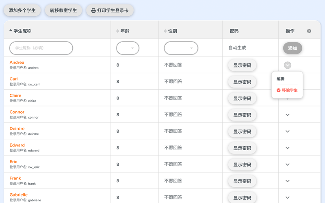This screenshot has height=203, width=325.
Task: Open student Eric's name link
Action: tap(13, 162)
